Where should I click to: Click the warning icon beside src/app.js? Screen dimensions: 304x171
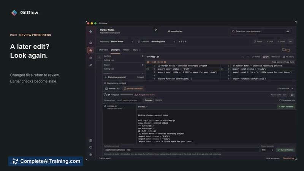point(105,106)
